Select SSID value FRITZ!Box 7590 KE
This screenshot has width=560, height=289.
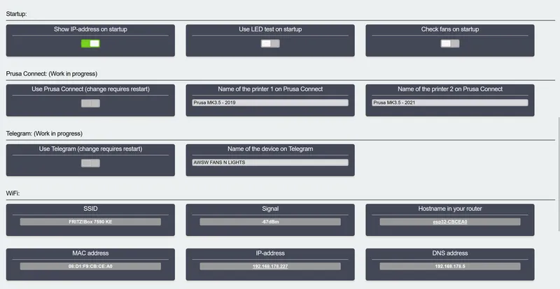coord(90,222)
